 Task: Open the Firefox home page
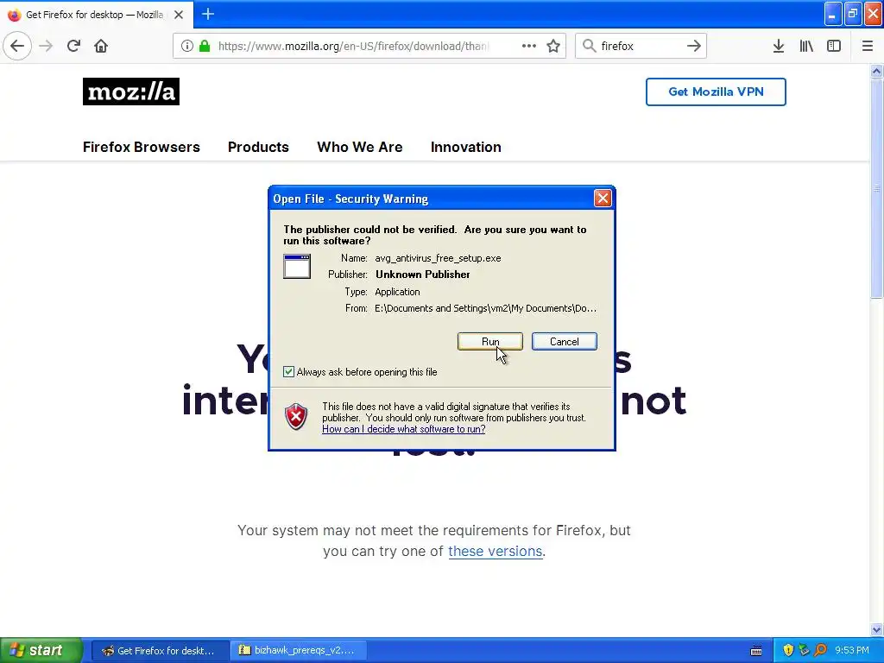pos(101,46)
